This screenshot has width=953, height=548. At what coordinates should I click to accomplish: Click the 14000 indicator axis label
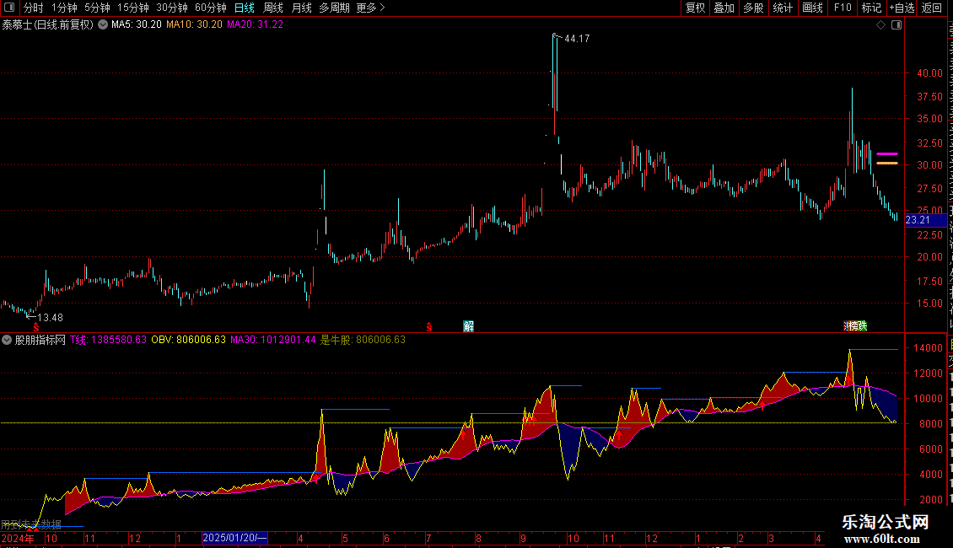coord(928,348)
